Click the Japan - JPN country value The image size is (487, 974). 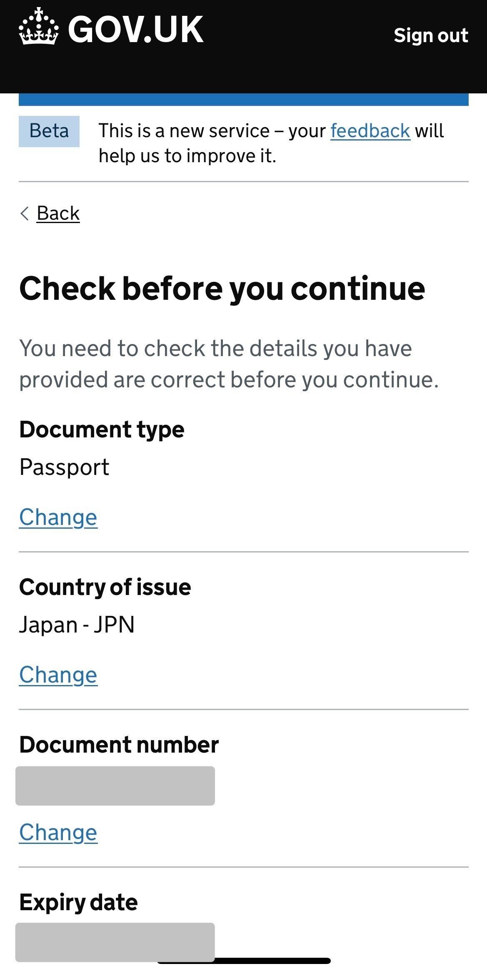coord(77,625)
